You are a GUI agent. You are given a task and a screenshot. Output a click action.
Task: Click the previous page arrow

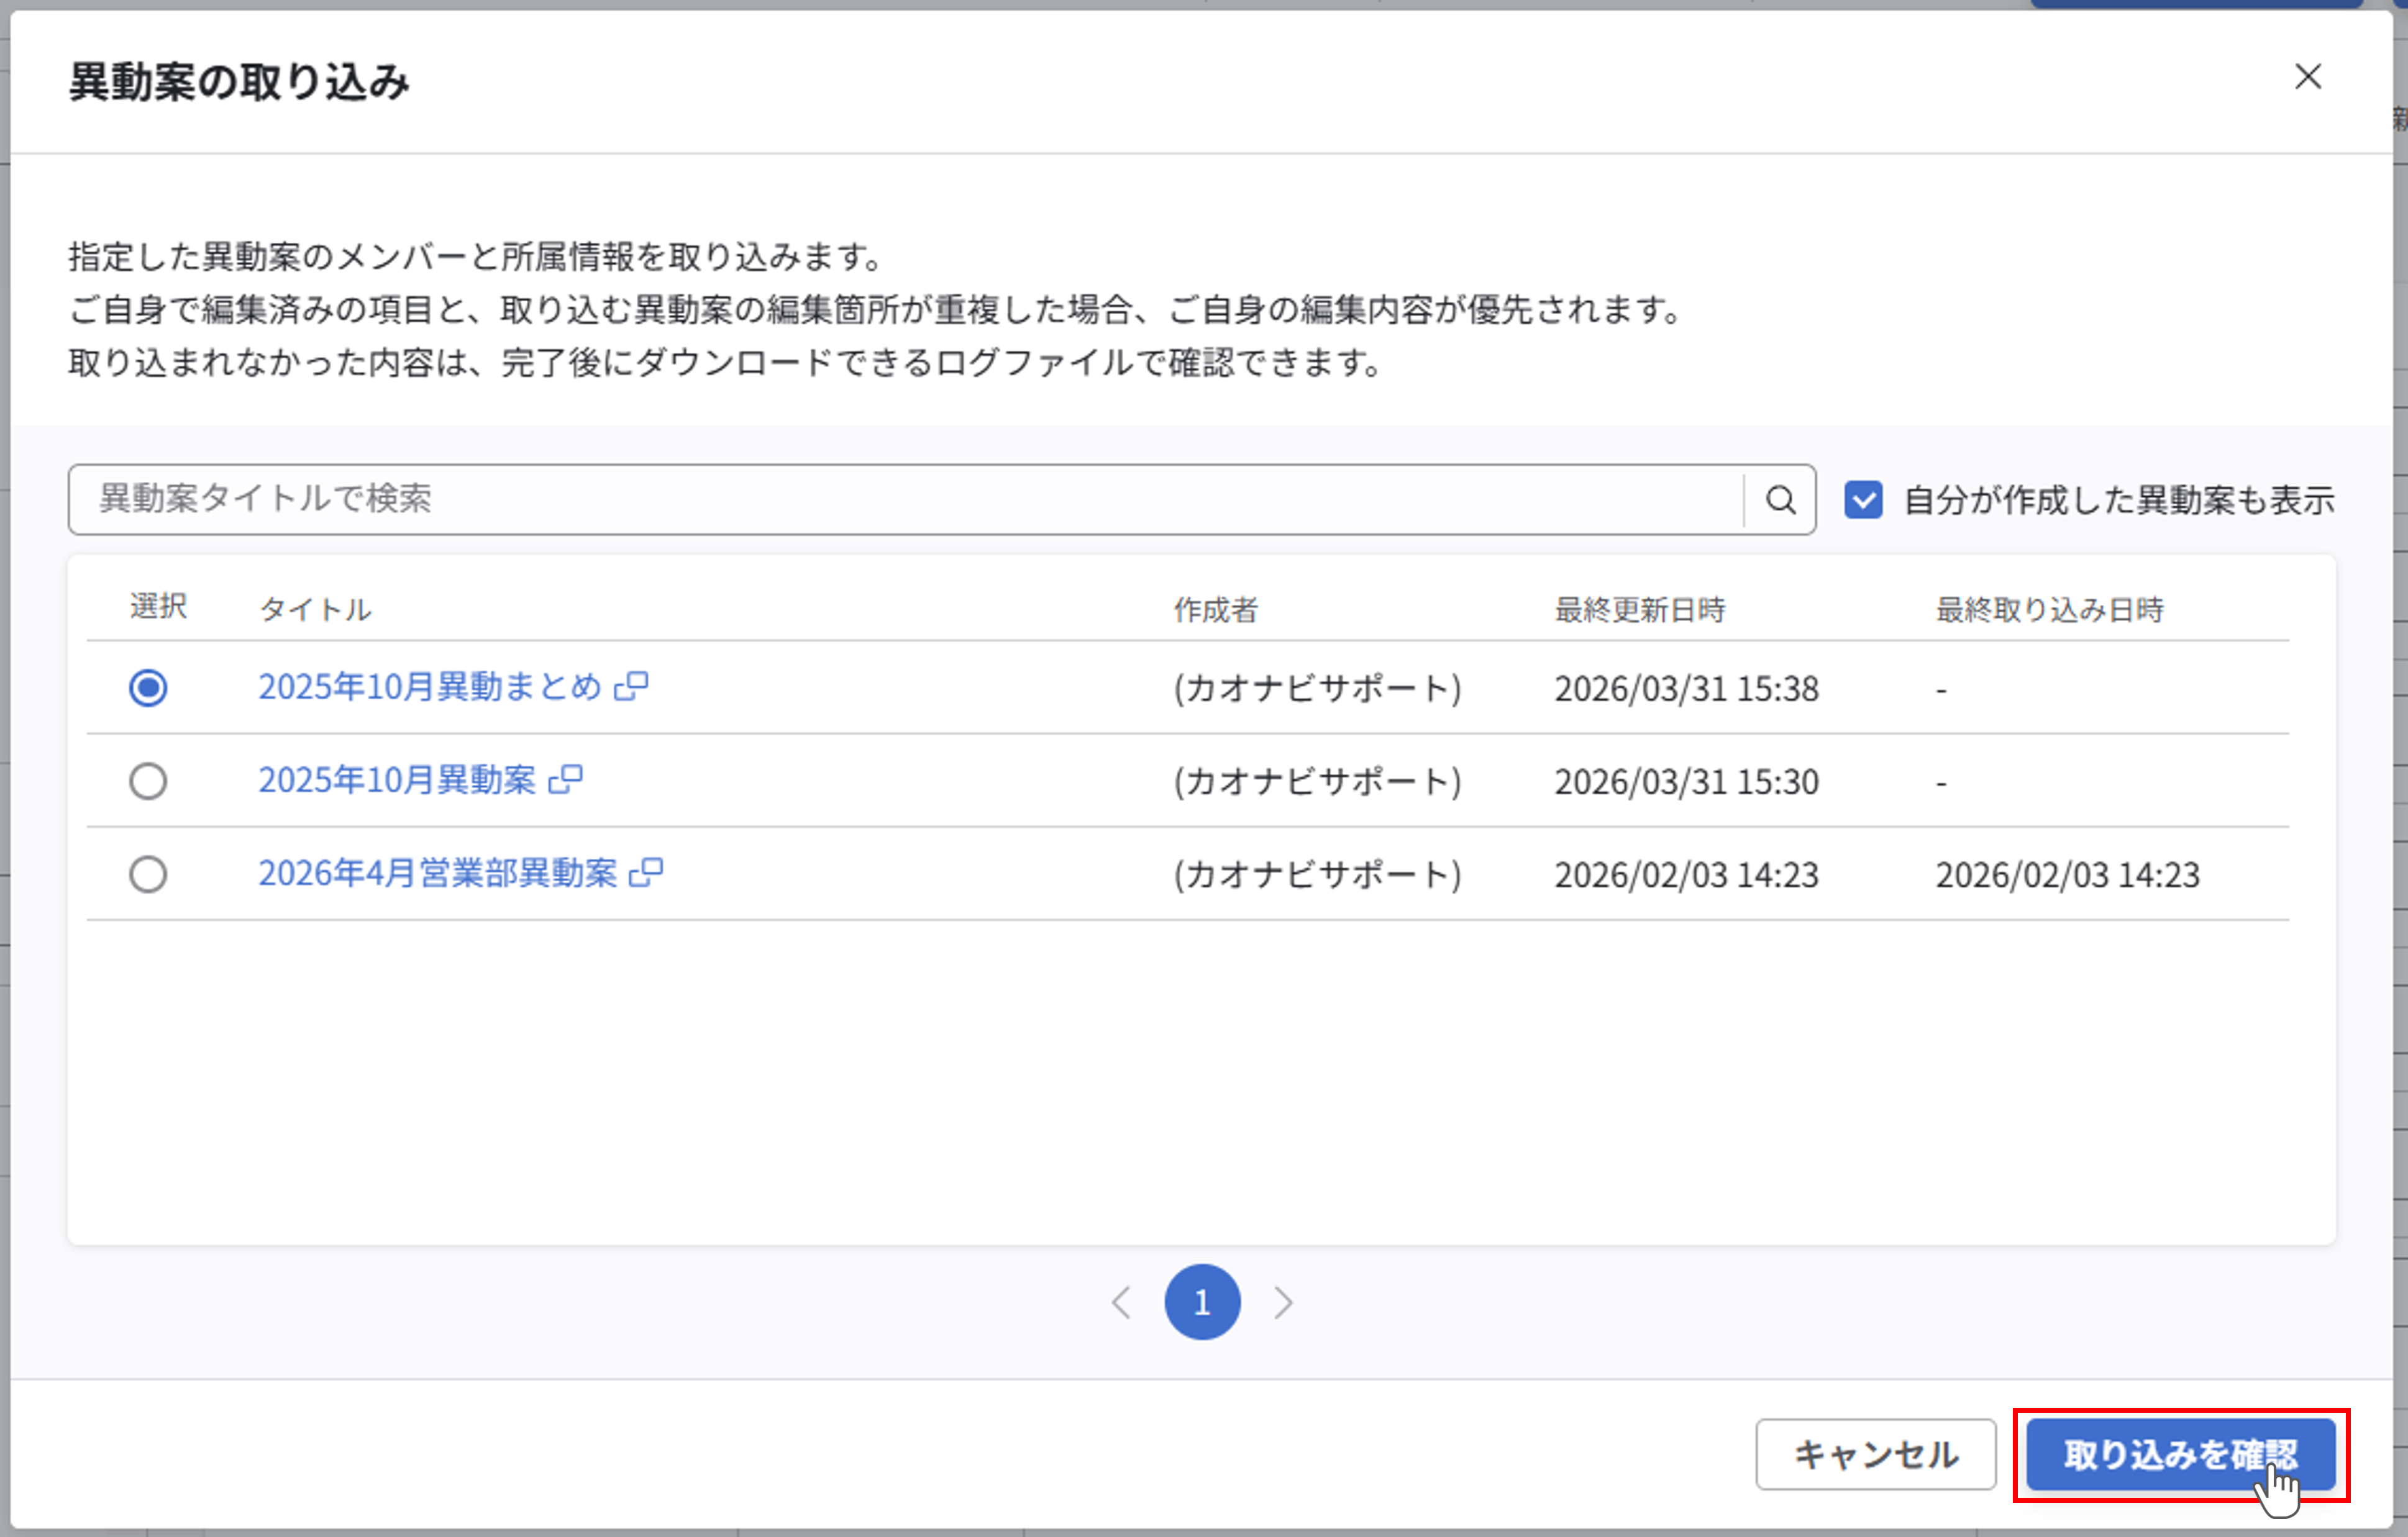(1121, 1302)
